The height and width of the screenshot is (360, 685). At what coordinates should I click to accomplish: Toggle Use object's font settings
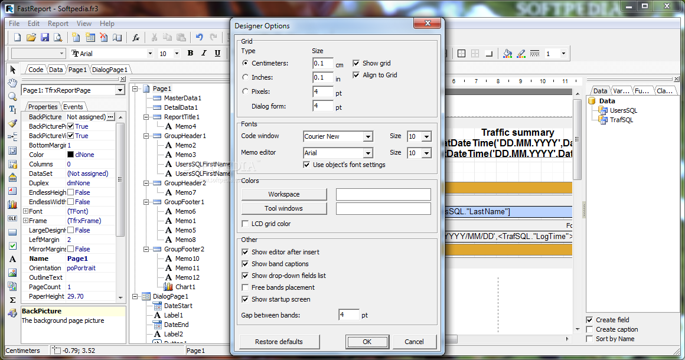point(306,165)
